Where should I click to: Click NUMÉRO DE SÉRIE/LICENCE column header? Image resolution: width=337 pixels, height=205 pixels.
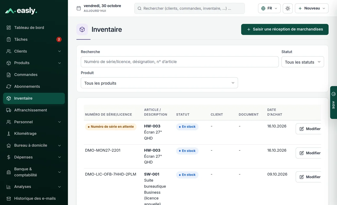pos(108,115)
